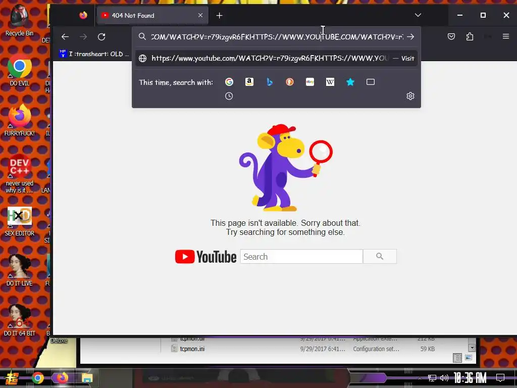
Task: Visit the suggested youtube.com URL result
Action: coord(276,59)
